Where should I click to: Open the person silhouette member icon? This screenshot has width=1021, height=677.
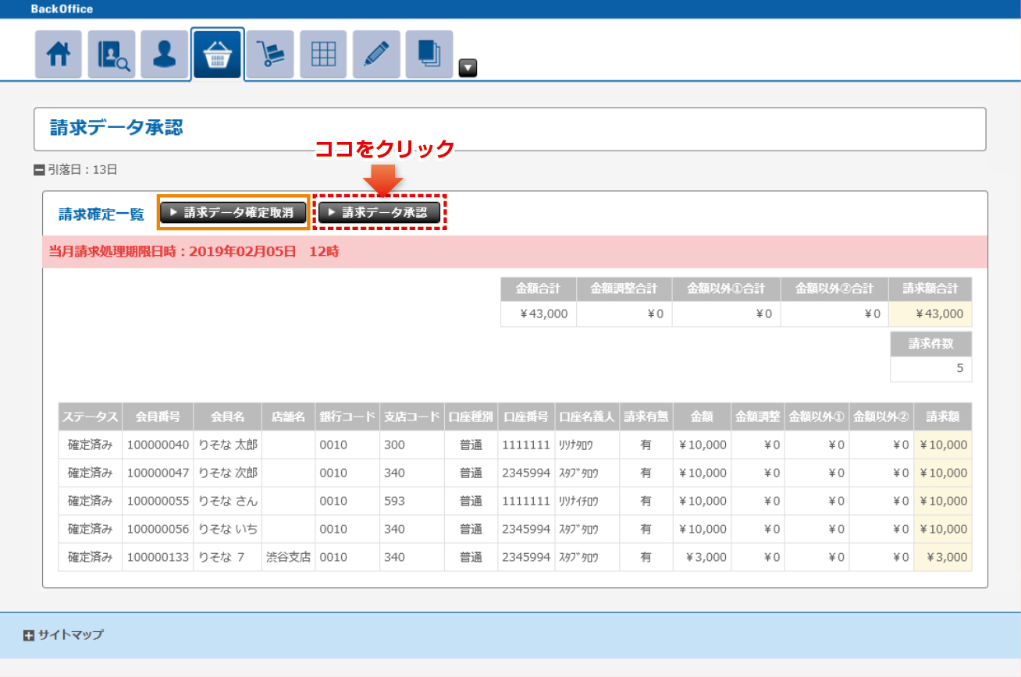point(165,55)
